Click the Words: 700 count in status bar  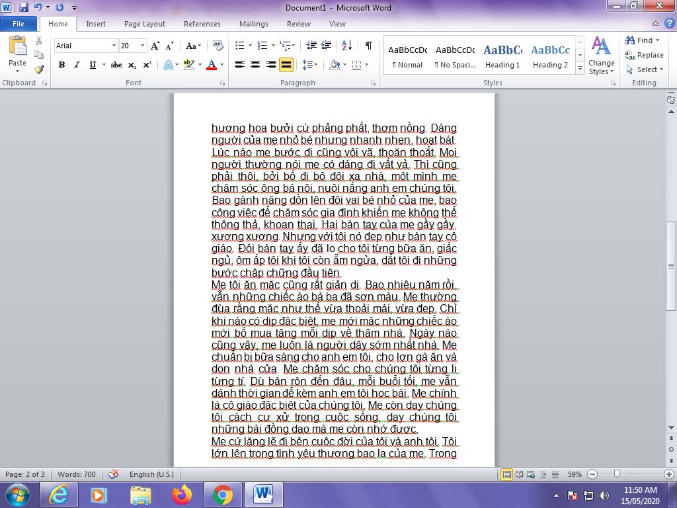[77, 474]
